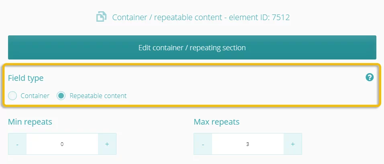Image resolution: width=384 pixels, height=164 pixels.
Task: Click the 'Min repeats' label
Action: pos(30,121)
